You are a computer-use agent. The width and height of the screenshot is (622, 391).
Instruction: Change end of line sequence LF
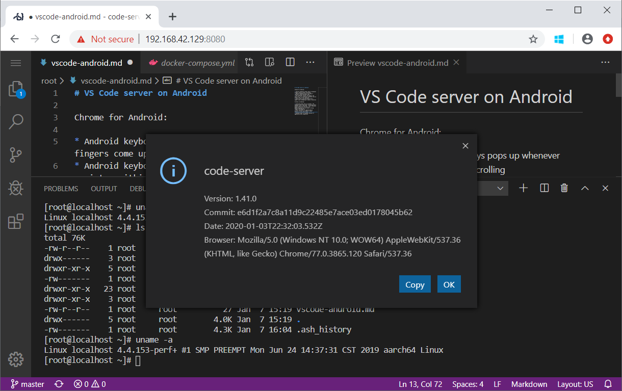499,384
